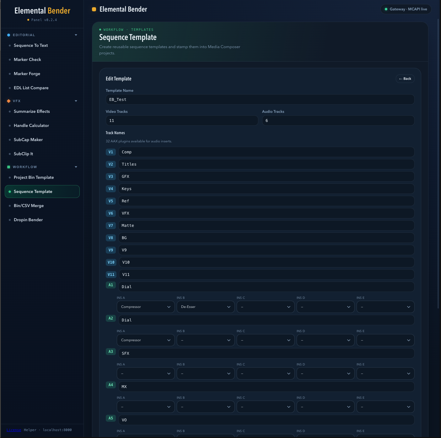Collapse the Workflow section chevron

click(76, 167)
